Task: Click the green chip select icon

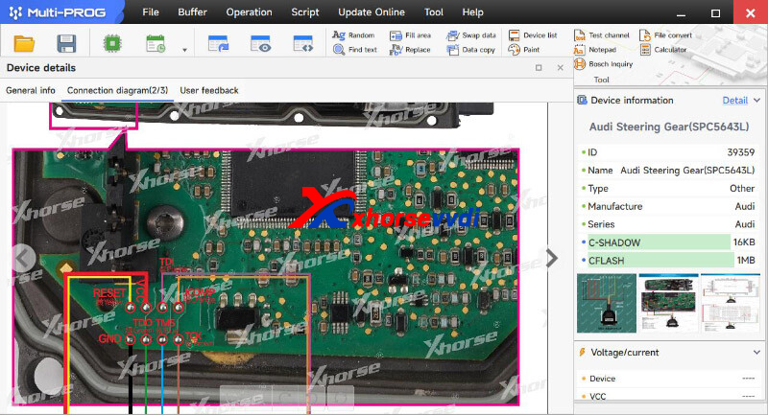Action: [110, 44]
